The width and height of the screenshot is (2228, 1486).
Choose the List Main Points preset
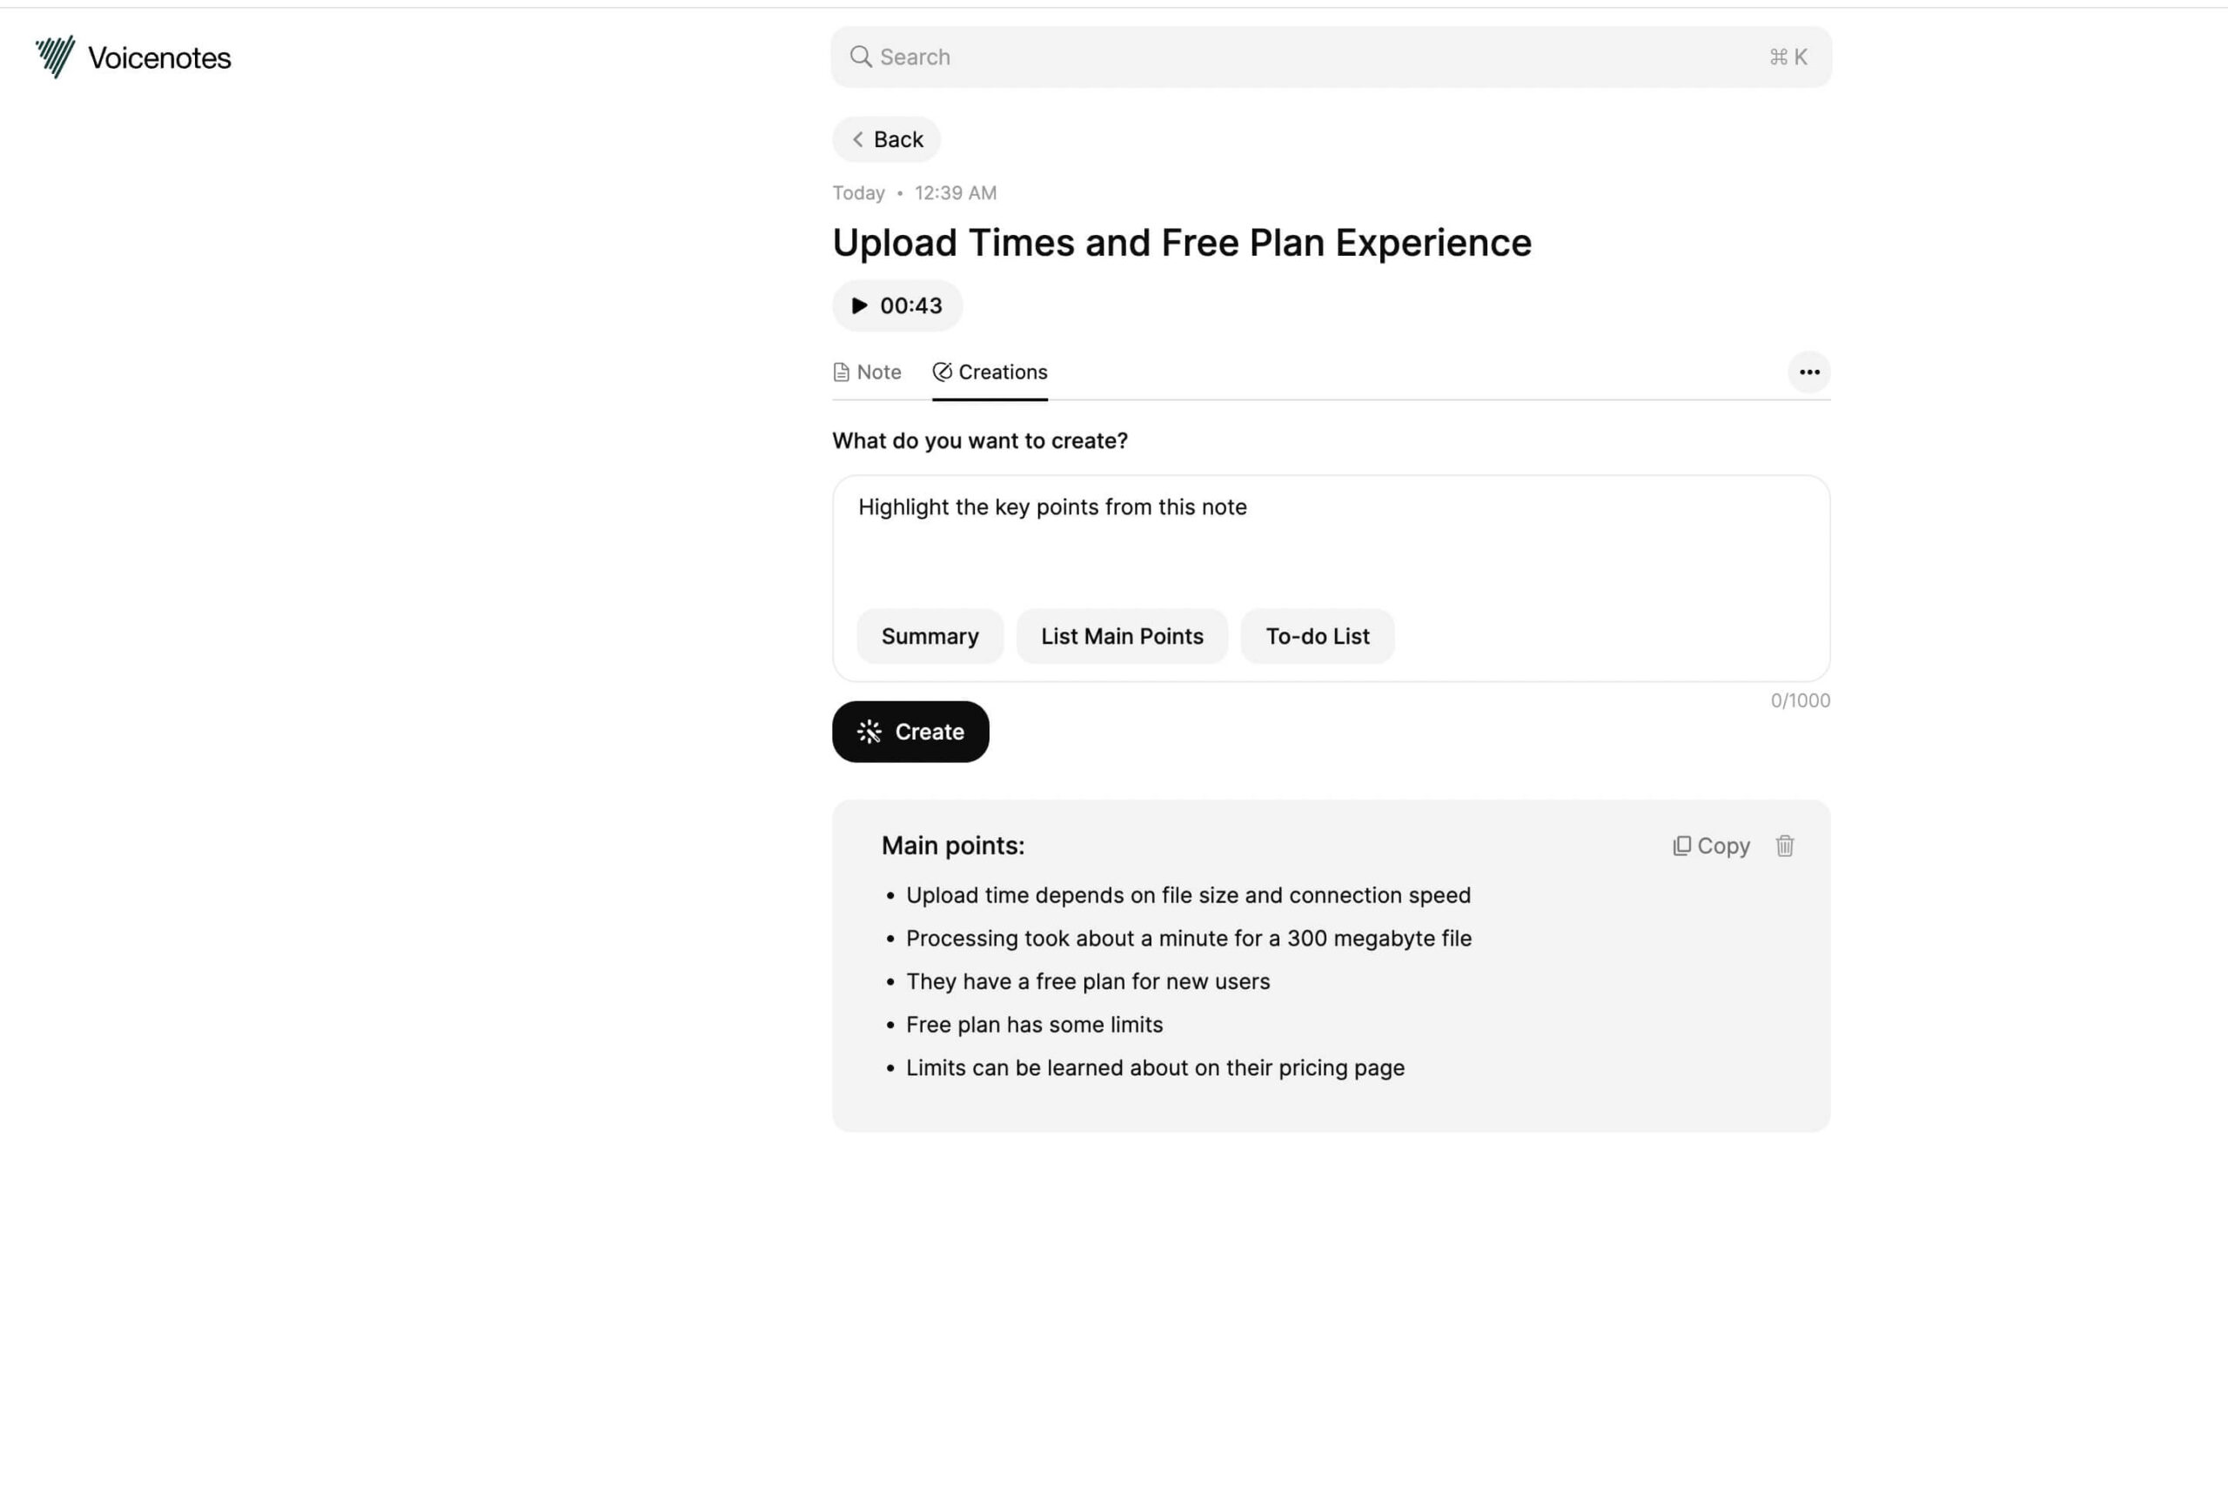[x=1122, y=636]
